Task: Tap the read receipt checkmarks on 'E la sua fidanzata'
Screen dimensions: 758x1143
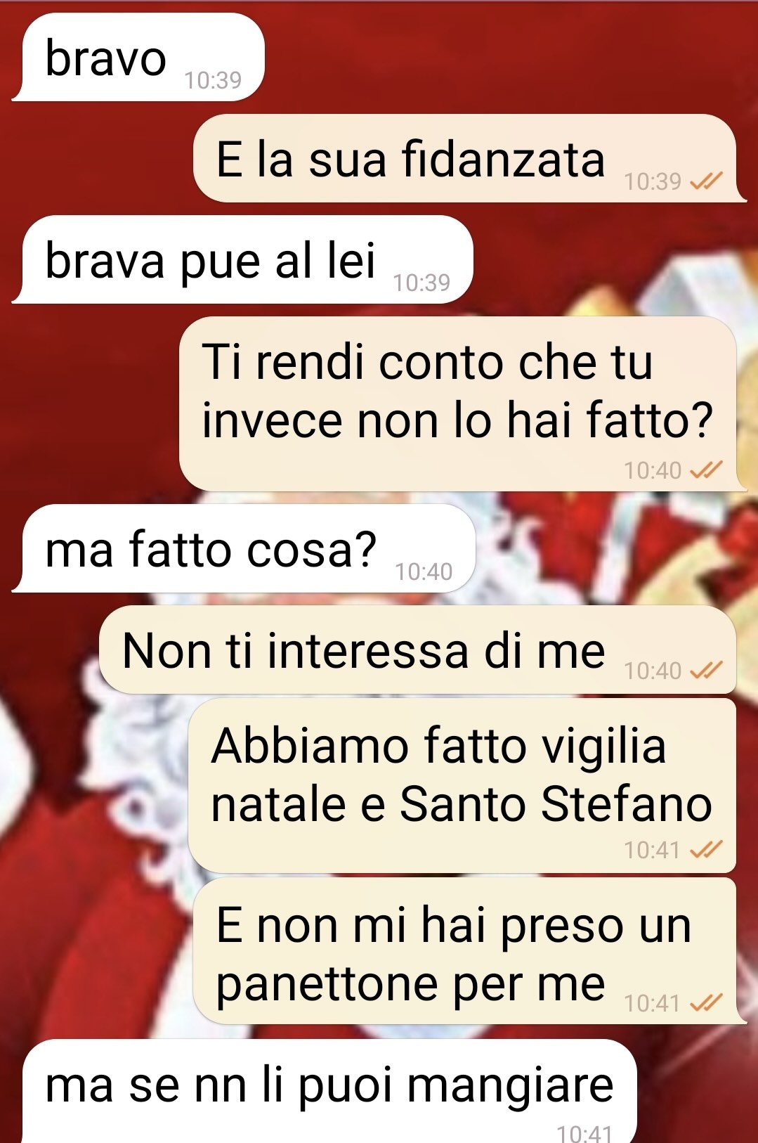Action: pos(706,182)
